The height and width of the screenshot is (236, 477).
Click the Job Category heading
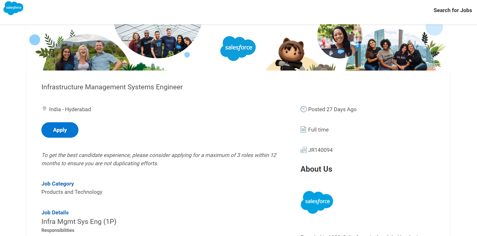click(x=58, y=184)
